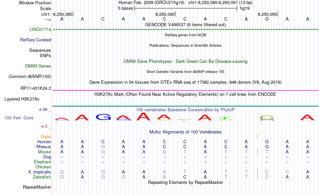Select the Mouse alignment row label
319x195 pixels.
pos(45,152)
